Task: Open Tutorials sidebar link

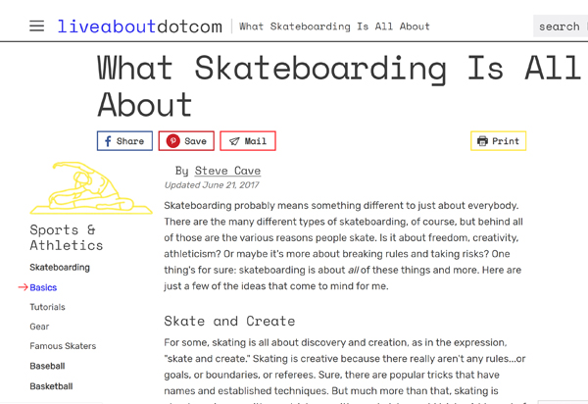Action: (47, 308)
